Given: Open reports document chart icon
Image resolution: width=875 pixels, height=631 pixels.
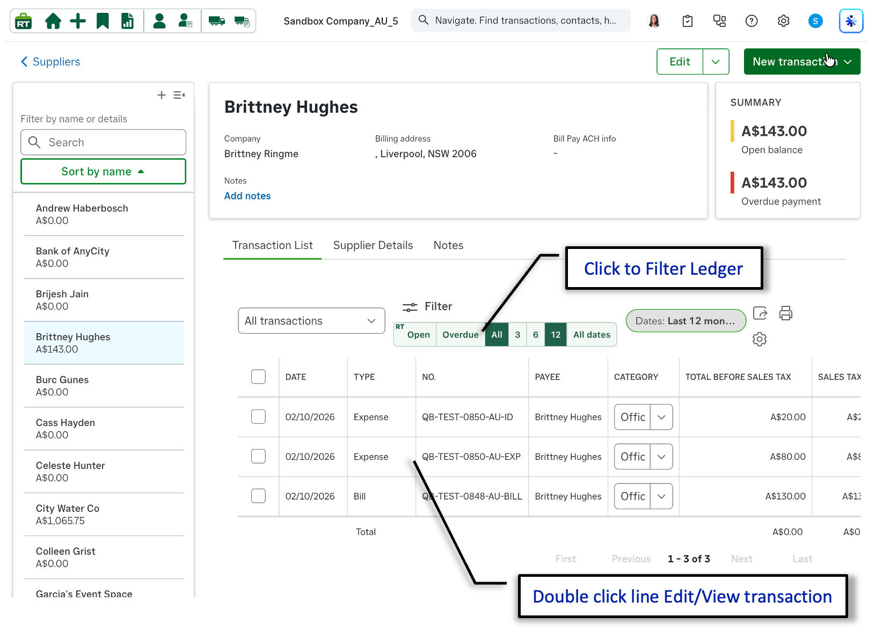Looking at the screenshot, I should [x=127, y=21].
